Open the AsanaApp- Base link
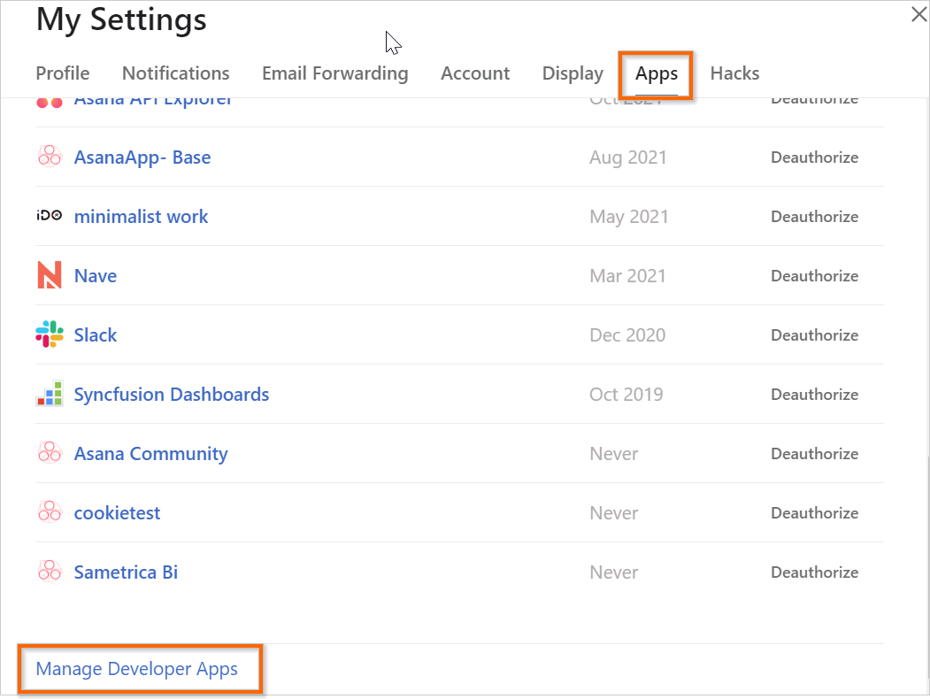930x699 pixels. coord(142,157)
